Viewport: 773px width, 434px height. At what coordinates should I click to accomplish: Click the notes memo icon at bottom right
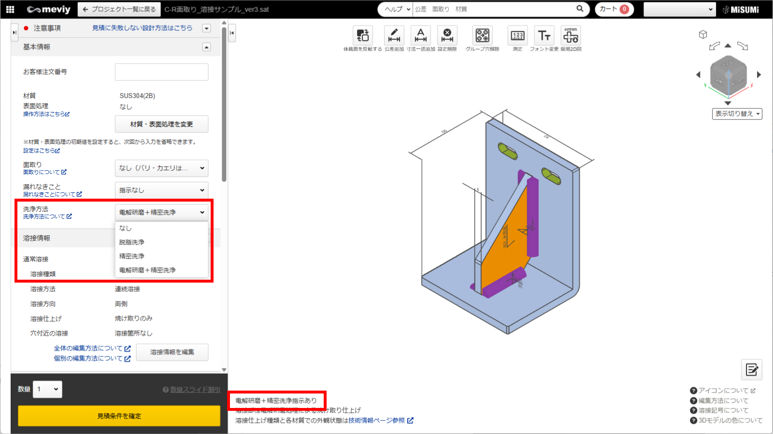(751, 370)
